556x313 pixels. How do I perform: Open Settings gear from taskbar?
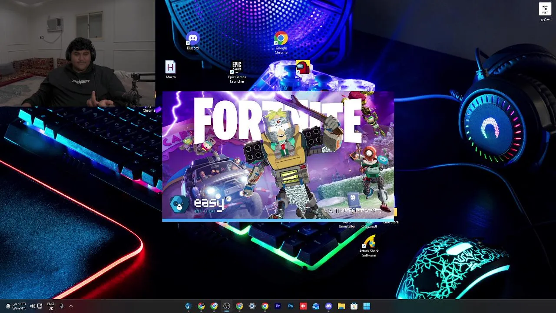[252, 306]
